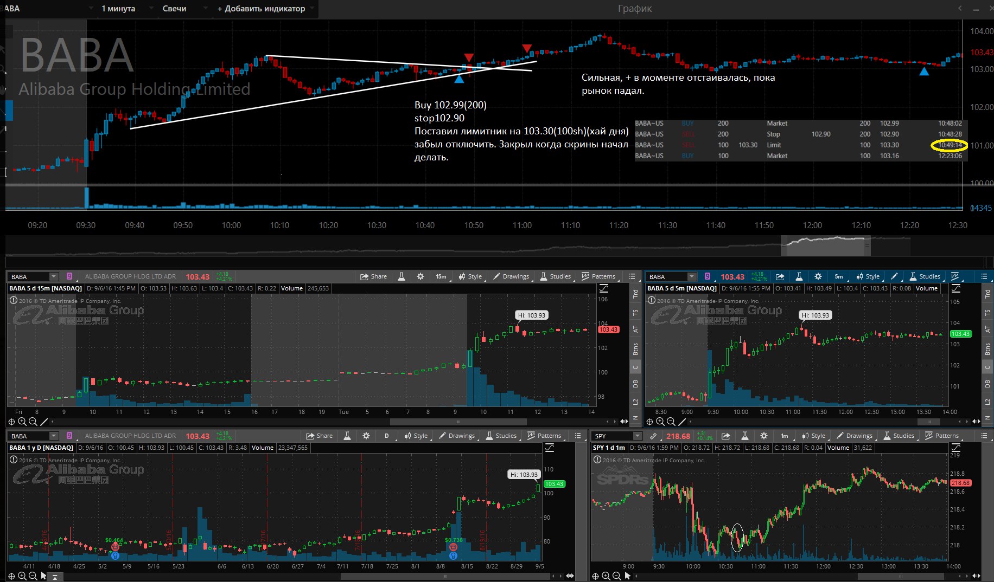The height and width of the screenshot is (582, 994).
Task: Open the flask icon in BABA 15m toolbar
Action: tap(402, 276)
